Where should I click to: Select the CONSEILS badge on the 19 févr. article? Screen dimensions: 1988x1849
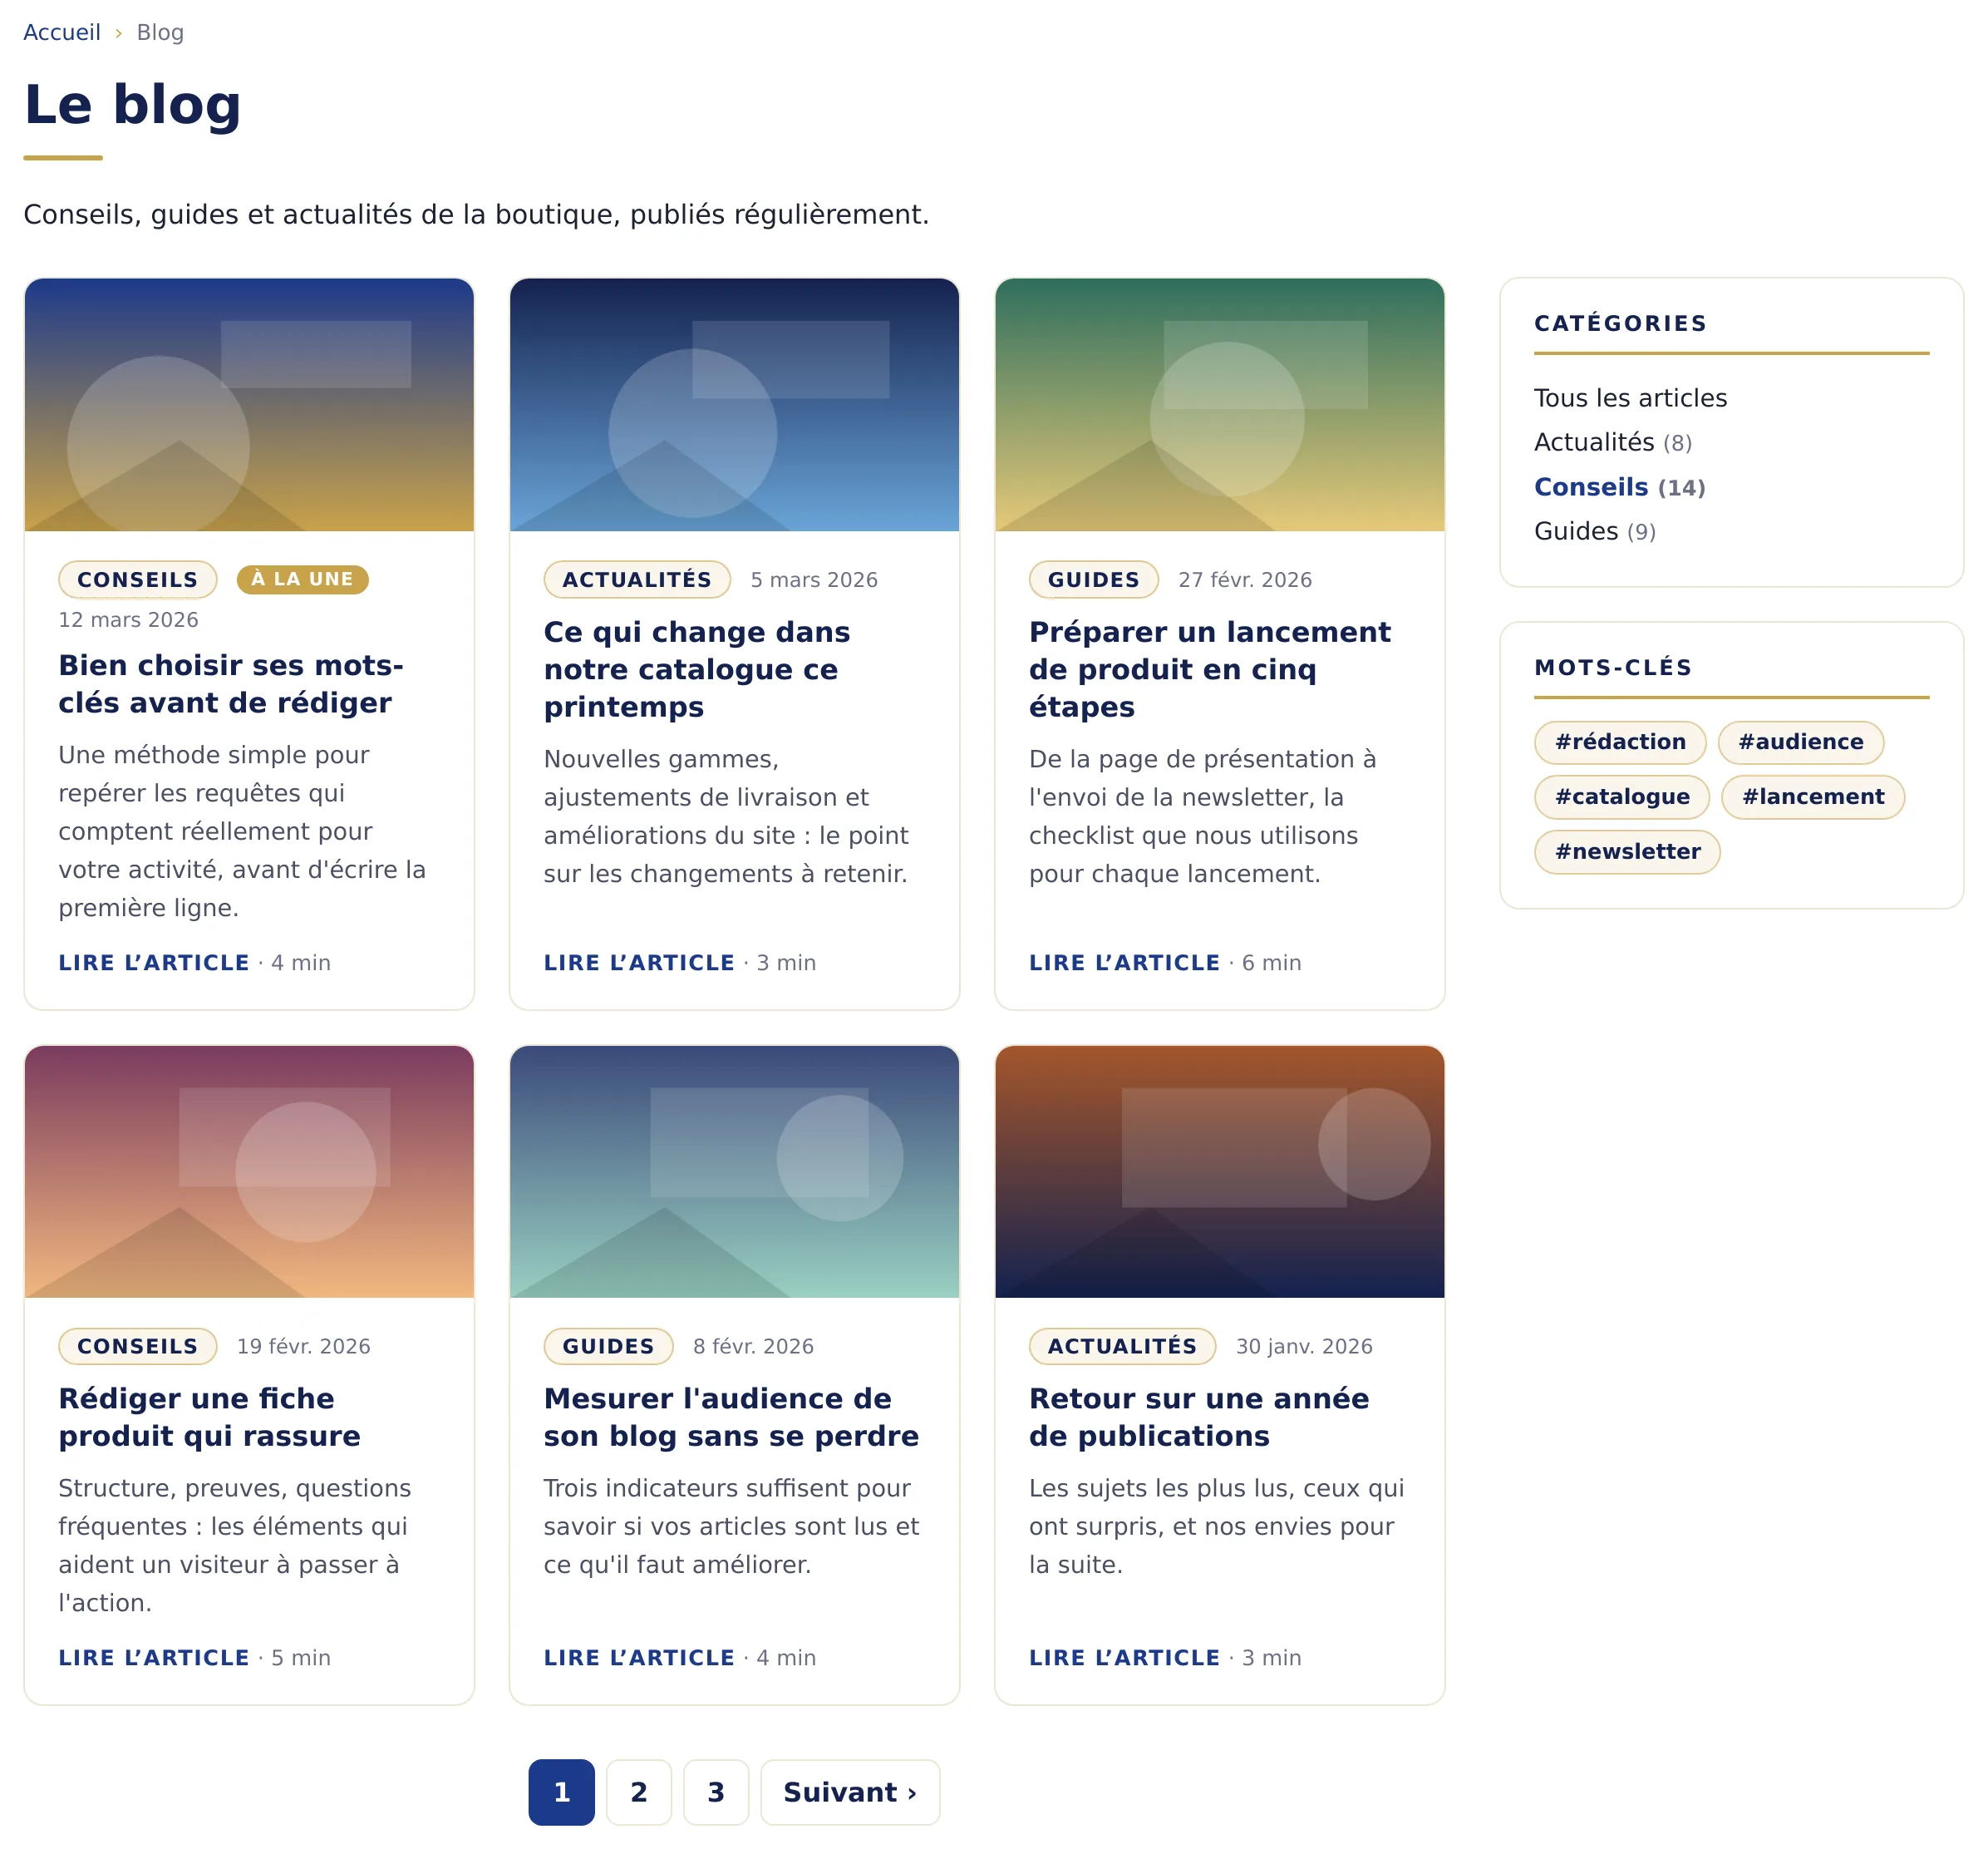tap(138, 1346)
